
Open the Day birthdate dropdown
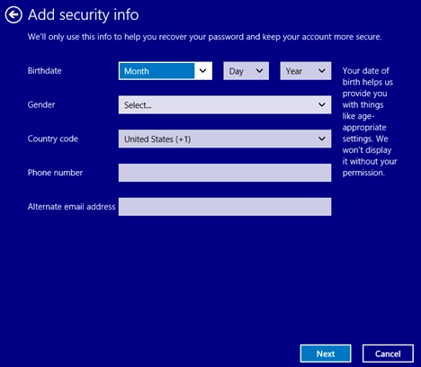pyautogui.click(x=246, y=71)
